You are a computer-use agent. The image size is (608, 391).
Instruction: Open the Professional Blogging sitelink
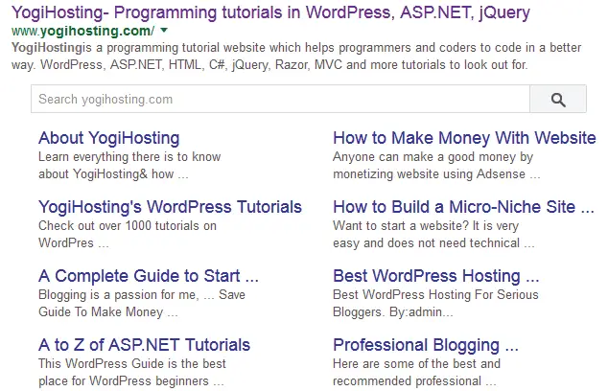(x=426, y=345)
